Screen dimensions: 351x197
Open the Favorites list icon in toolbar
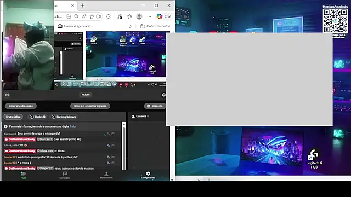[129, 16]
